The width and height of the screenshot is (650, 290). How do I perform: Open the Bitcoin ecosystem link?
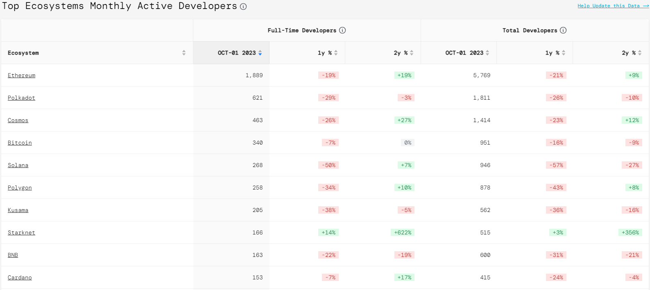click(x=20, y=143)
